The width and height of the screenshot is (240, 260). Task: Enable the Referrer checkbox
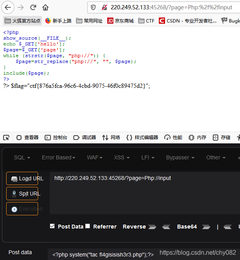88,226
